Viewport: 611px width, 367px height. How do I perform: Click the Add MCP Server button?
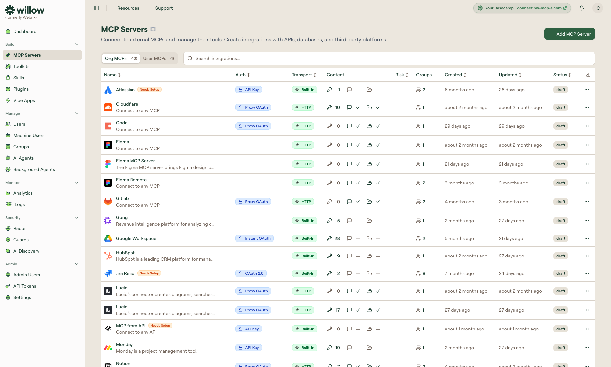[x=569, y=34]
